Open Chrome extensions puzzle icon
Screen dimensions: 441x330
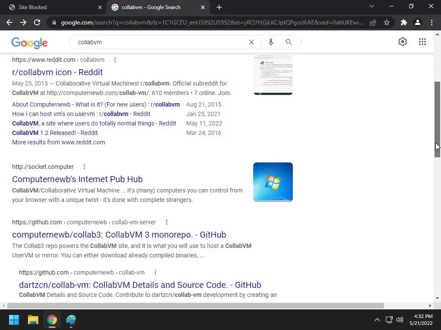404,22
